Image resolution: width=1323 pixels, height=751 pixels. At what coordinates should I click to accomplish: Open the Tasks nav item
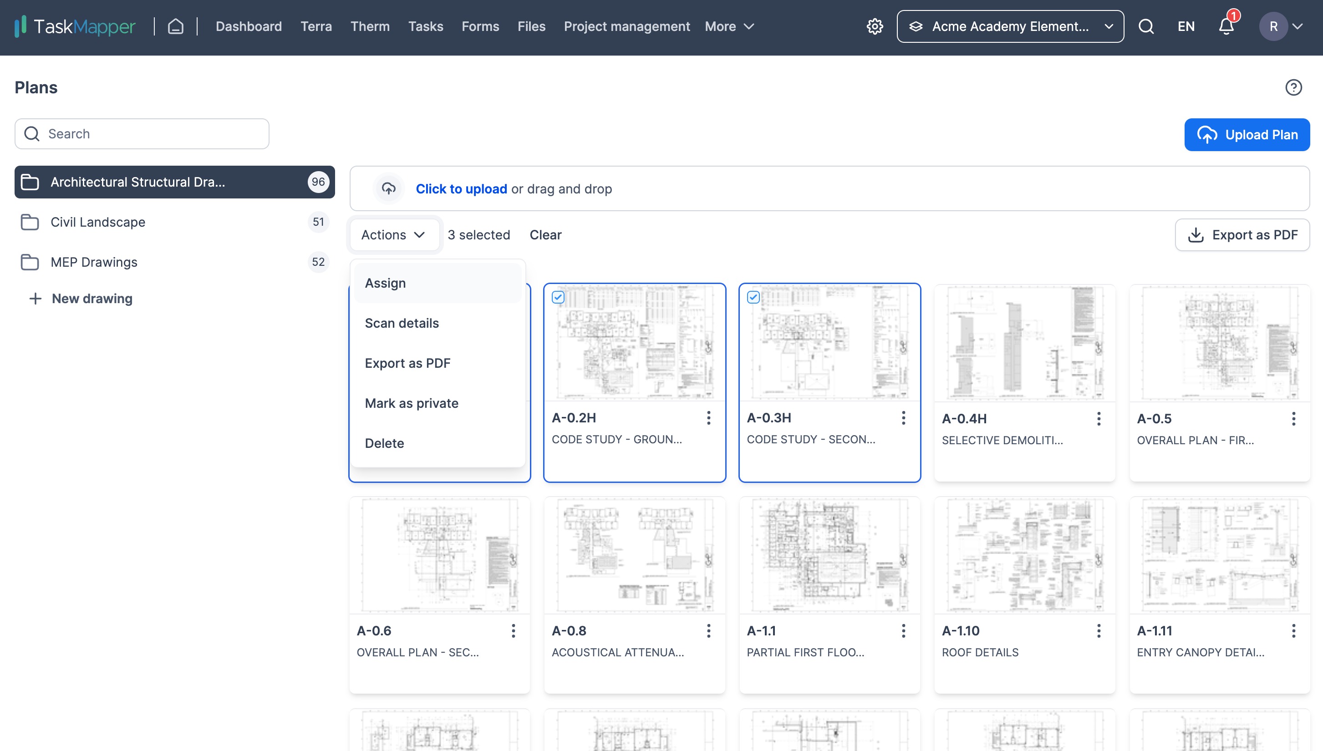click(x=426, y=26)
